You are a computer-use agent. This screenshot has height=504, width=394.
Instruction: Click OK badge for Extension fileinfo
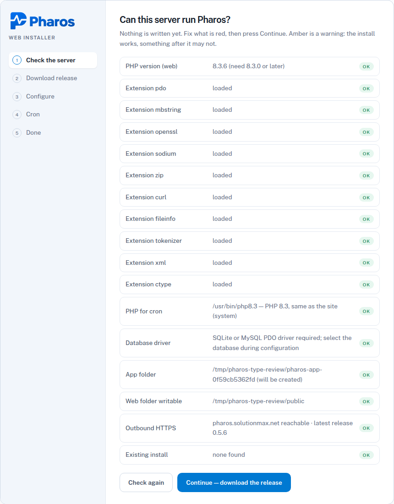[x=367, y=219]
